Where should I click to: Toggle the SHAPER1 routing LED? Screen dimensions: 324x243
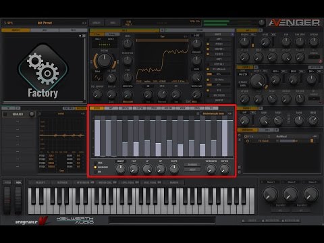point(208,49)
